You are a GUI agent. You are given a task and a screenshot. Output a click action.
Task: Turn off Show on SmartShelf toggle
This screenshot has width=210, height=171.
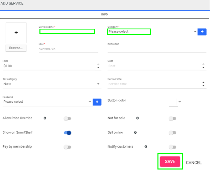click(x=67, y=133)
